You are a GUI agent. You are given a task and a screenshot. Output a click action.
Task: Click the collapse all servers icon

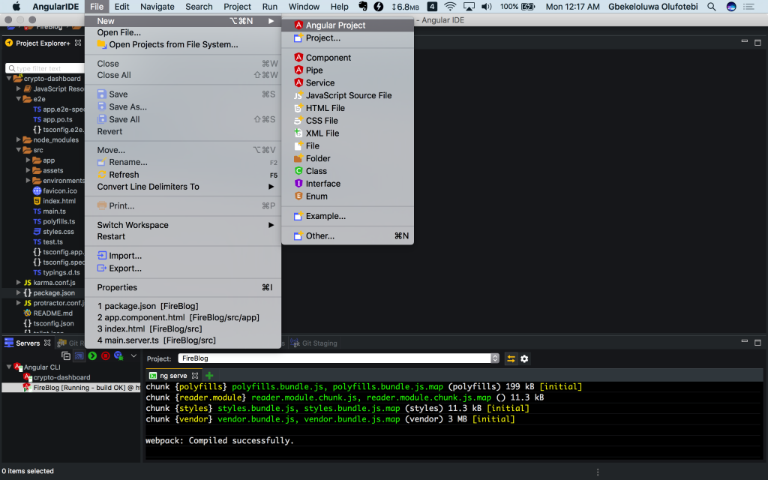click(x=66, y=356)
